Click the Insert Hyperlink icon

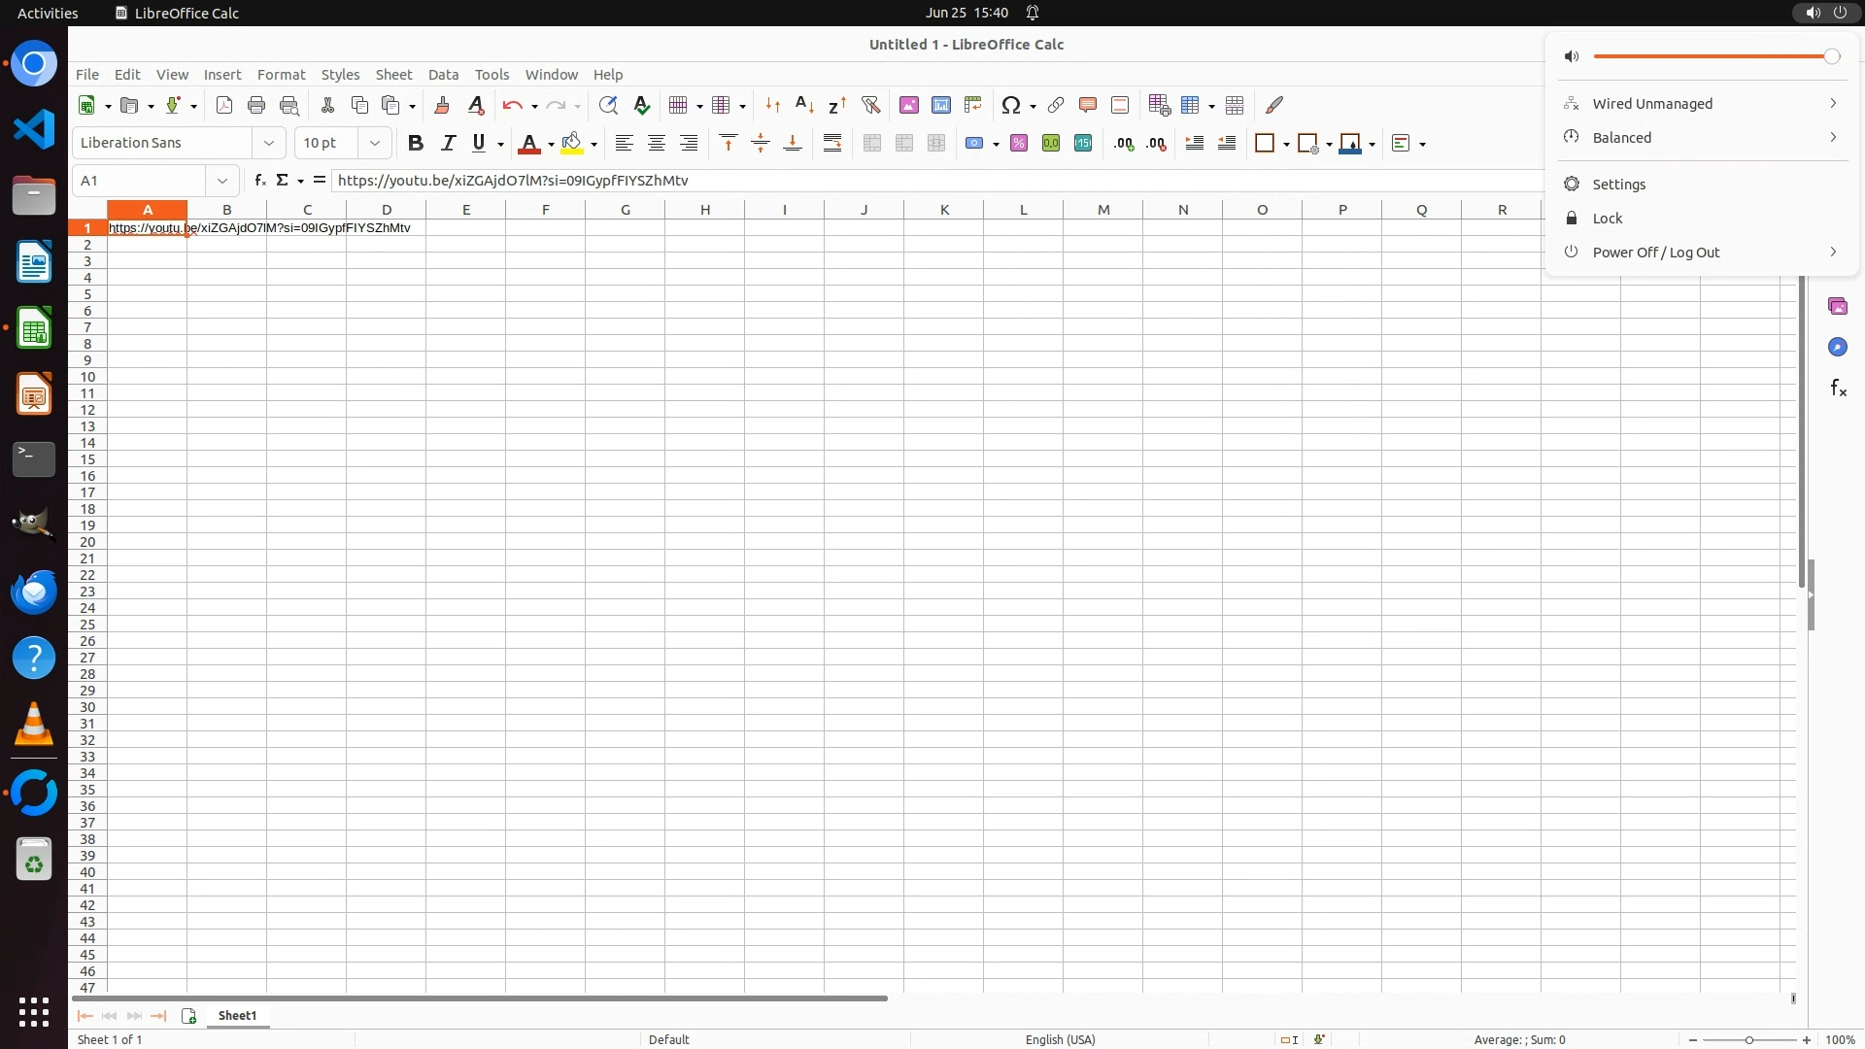click(x=1055, y=105)
